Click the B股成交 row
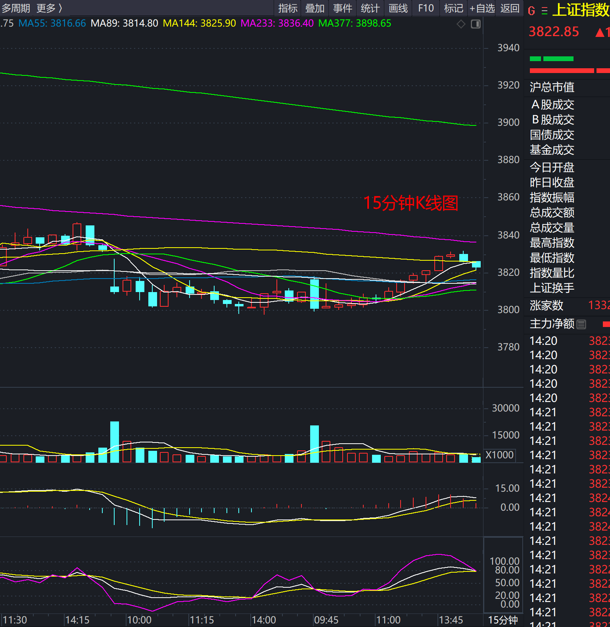The image size is (610, 627). tap(567, 120)
